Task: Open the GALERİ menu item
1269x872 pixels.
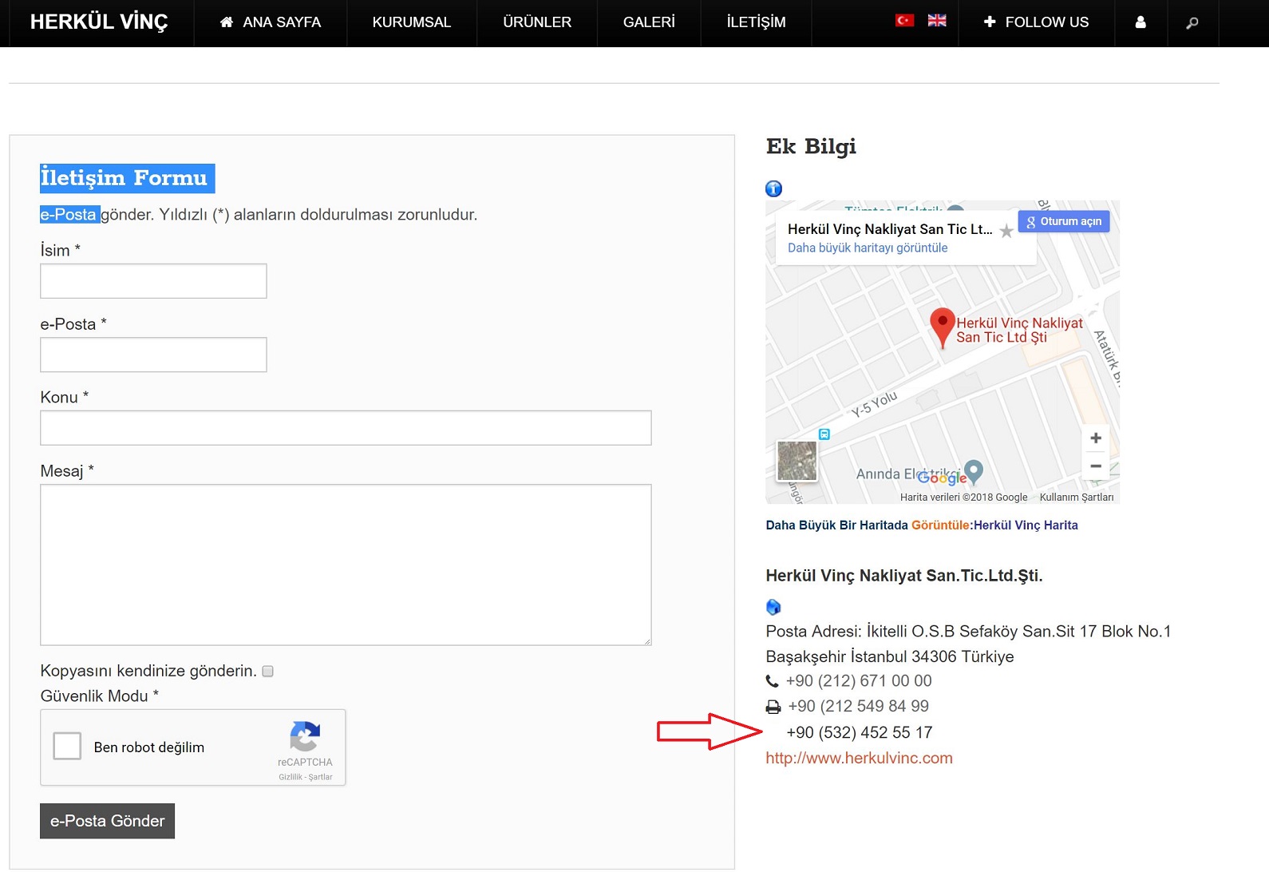Action: point(649,22)
